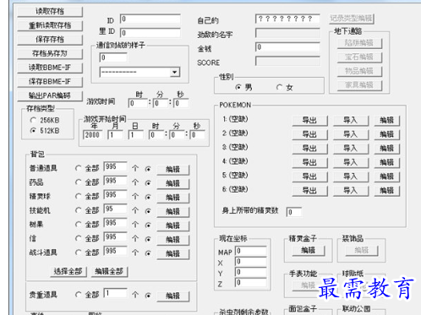Click the 金钱 money field
Image resolution: width=421 pixels, height=315 pixels.
pyautogui.click(x=287, y=47)
